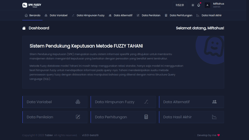This screenshot has height=140, width=249.
Task: Click the calculator icon in Data Perhitungan card
Action: coord(146,117)
